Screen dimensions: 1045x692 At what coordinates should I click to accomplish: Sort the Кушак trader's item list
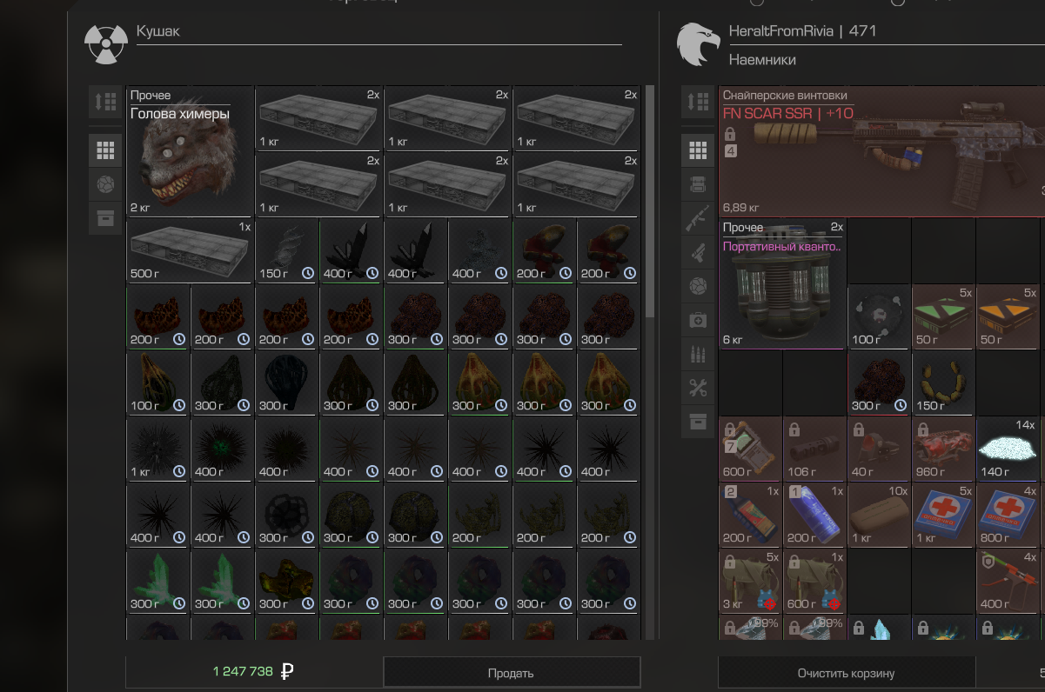tap(105, 102)
